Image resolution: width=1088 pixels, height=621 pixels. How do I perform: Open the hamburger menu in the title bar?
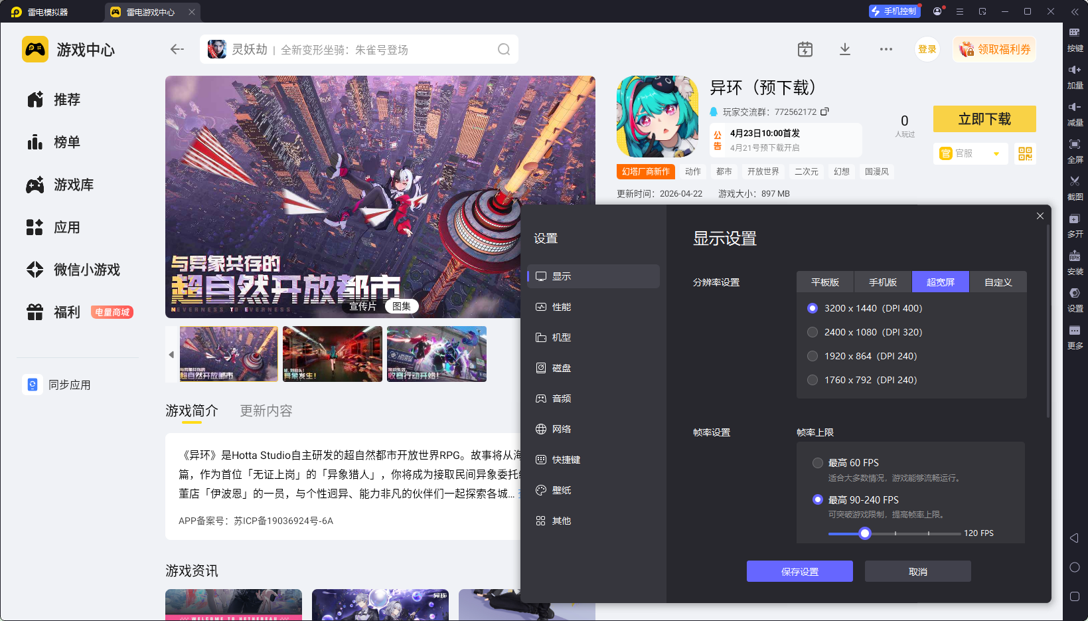(x=960, y=11)
